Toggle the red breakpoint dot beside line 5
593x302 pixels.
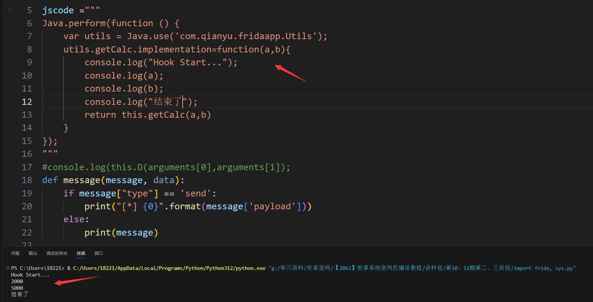coord(10,10)
